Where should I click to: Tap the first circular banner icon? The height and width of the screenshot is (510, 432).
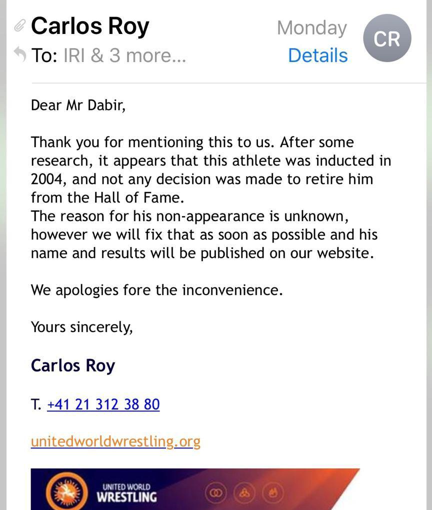click(x=216, y=493)
